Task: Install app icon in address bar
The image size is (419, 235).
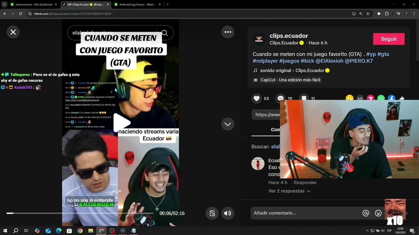Action: tap(354, 14)
